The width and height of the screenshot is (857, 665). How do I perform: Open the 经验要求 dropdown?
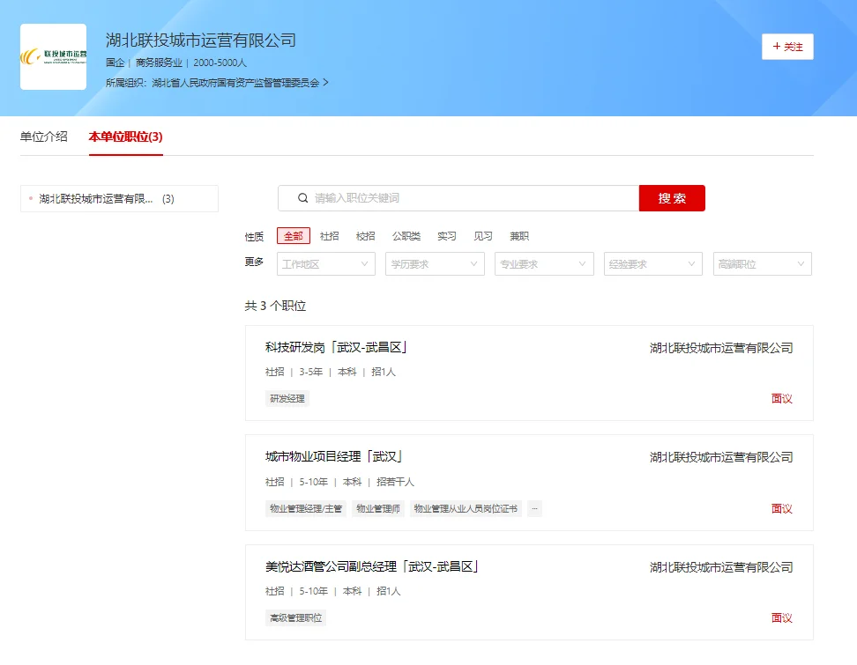(652, 263)
